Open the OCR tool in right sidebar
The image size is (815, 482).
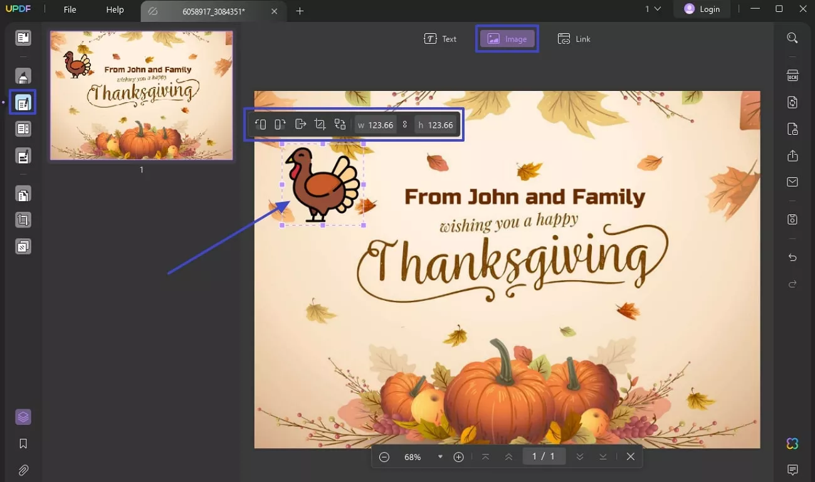click(x=792, y=76)
